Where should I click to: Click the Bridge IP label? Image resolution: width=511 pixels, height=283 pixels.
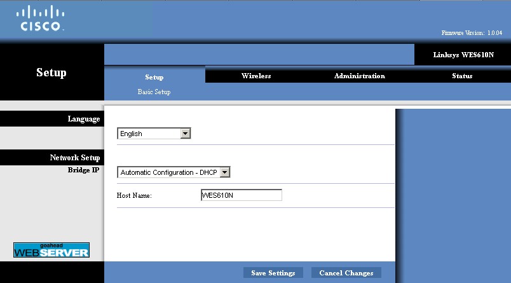tap(83, 170)
